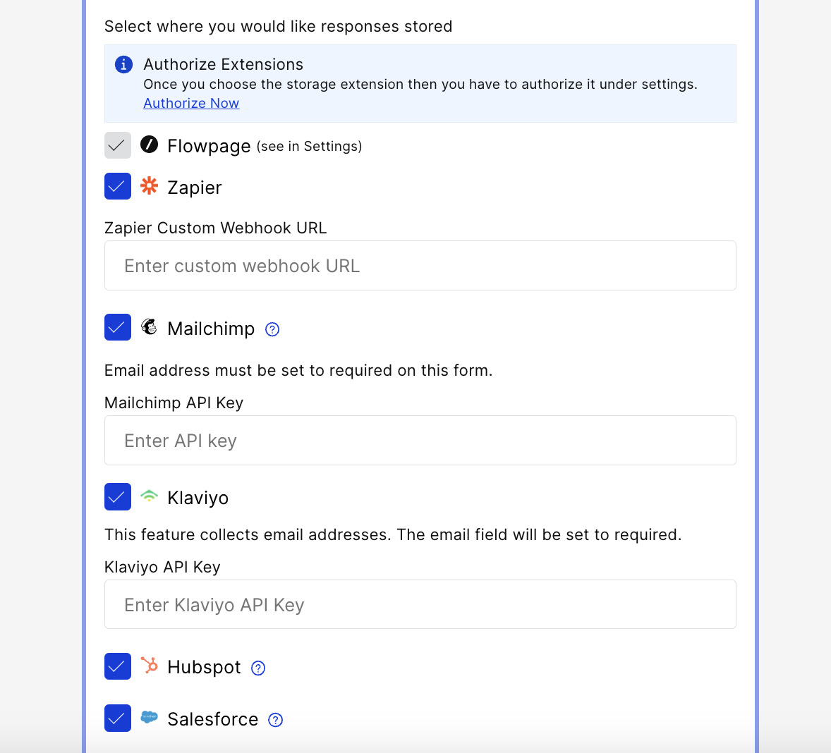Click the greyed-out Flowpage checkbox
This screenshot has height=753, width=831.
(x=118, y=145)
